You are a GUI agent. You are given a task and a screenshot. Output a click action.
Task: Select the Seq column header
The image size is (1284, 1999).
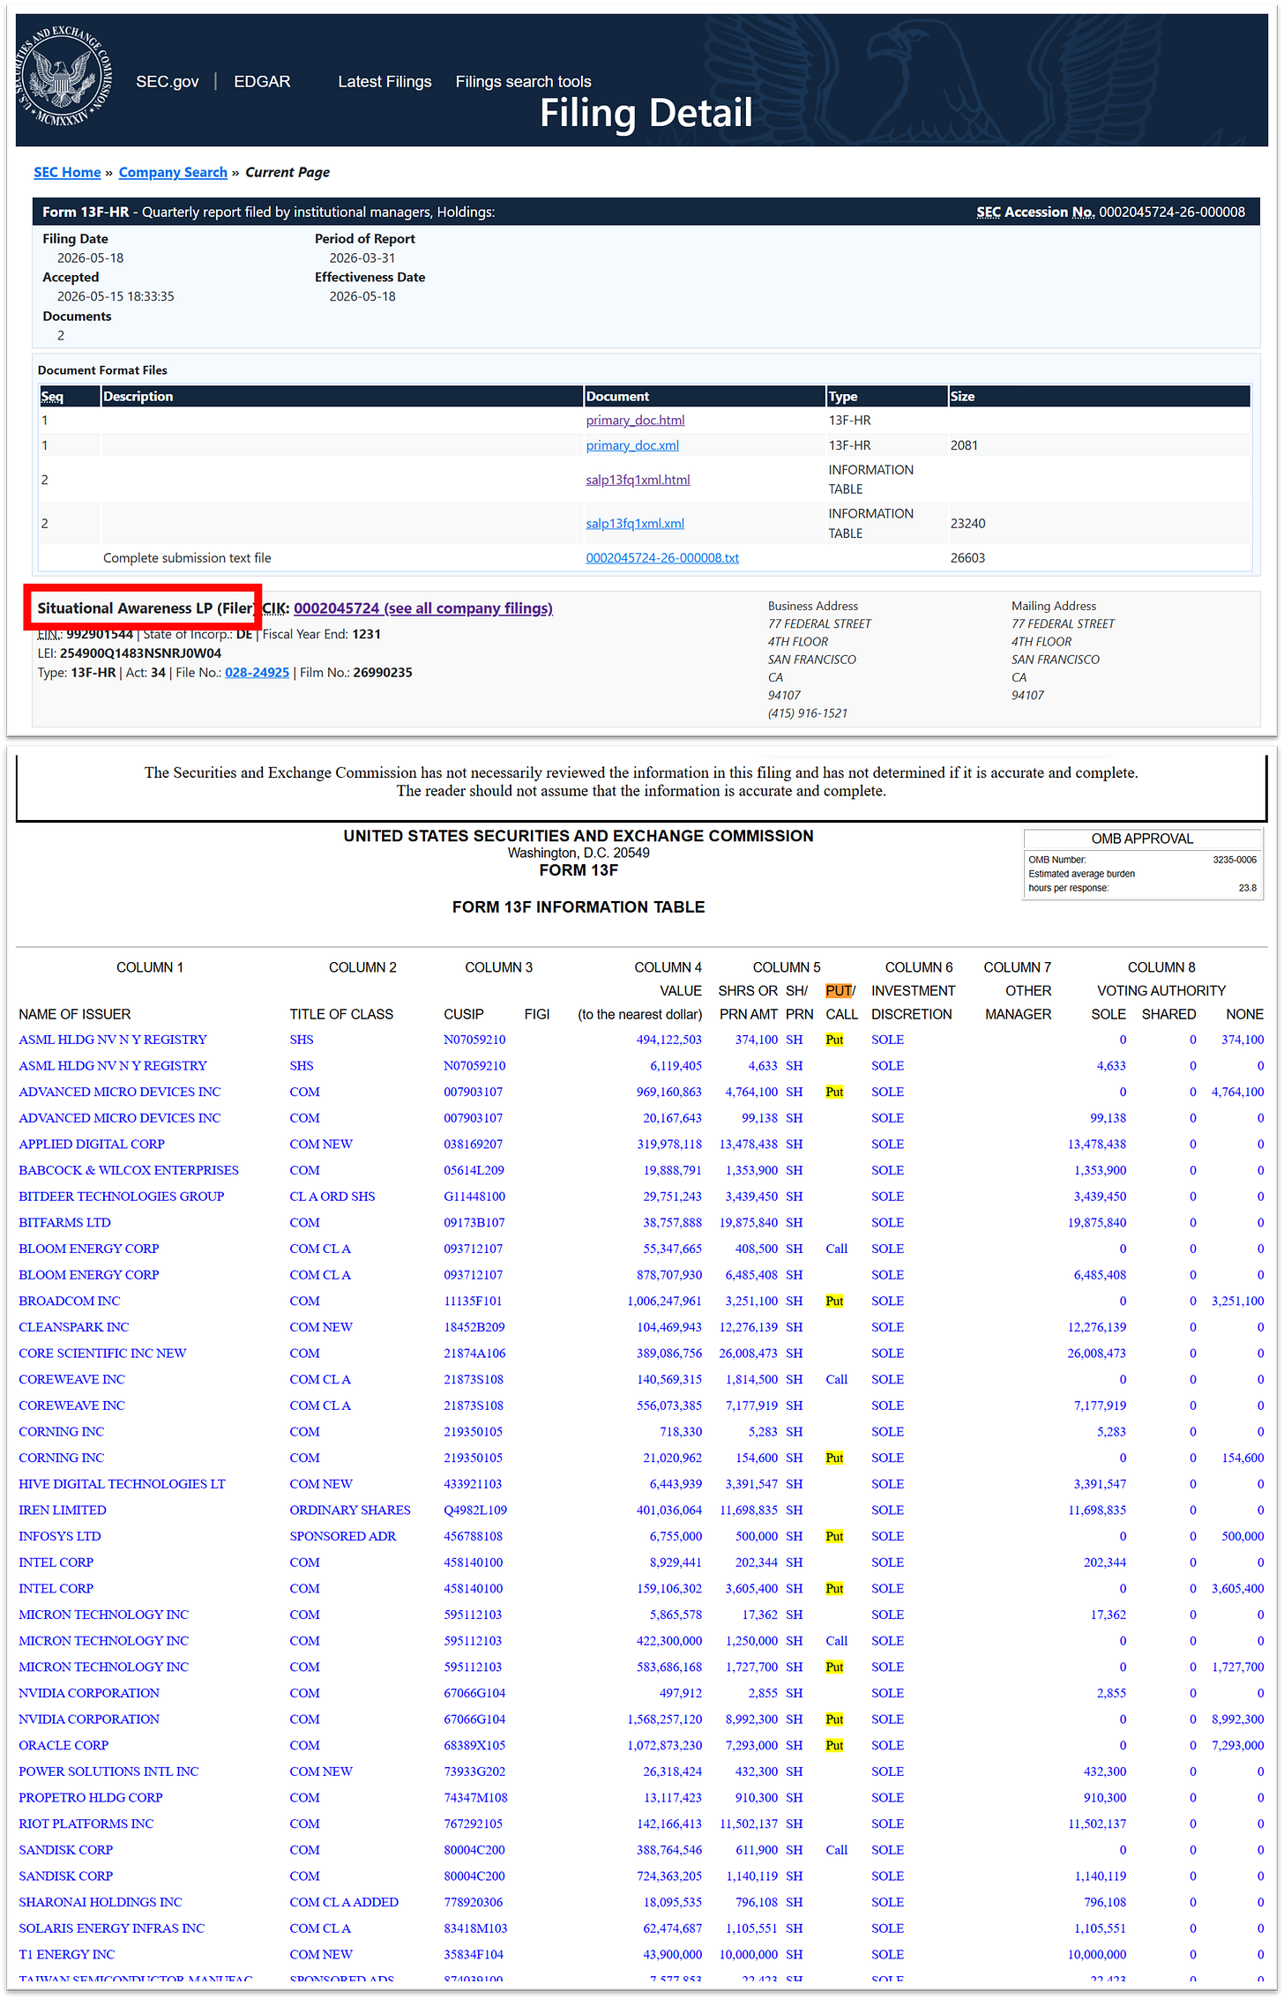click(x=52, y=396)
